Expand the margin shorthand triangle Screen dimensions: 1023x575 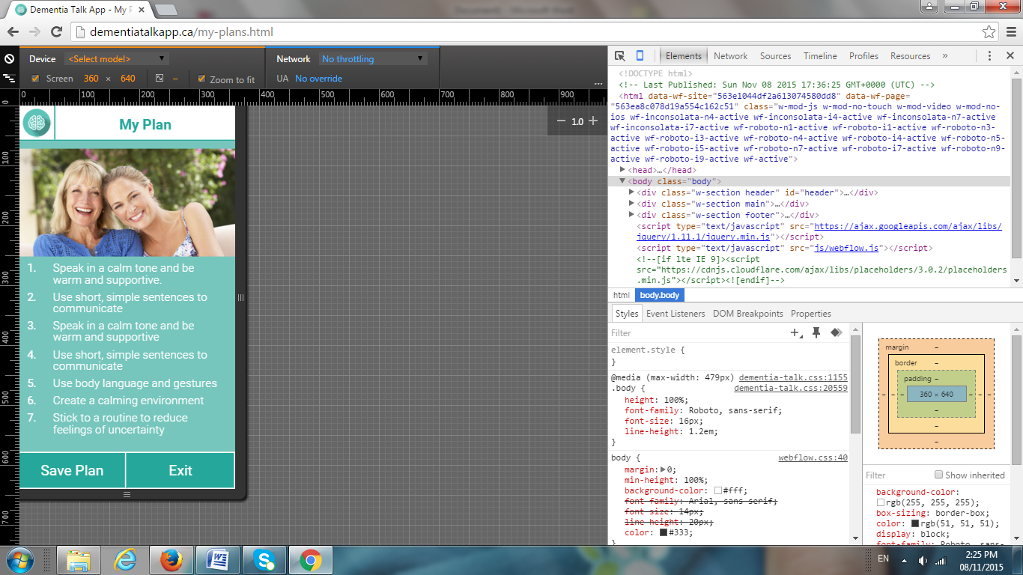[x=662, y=469]
